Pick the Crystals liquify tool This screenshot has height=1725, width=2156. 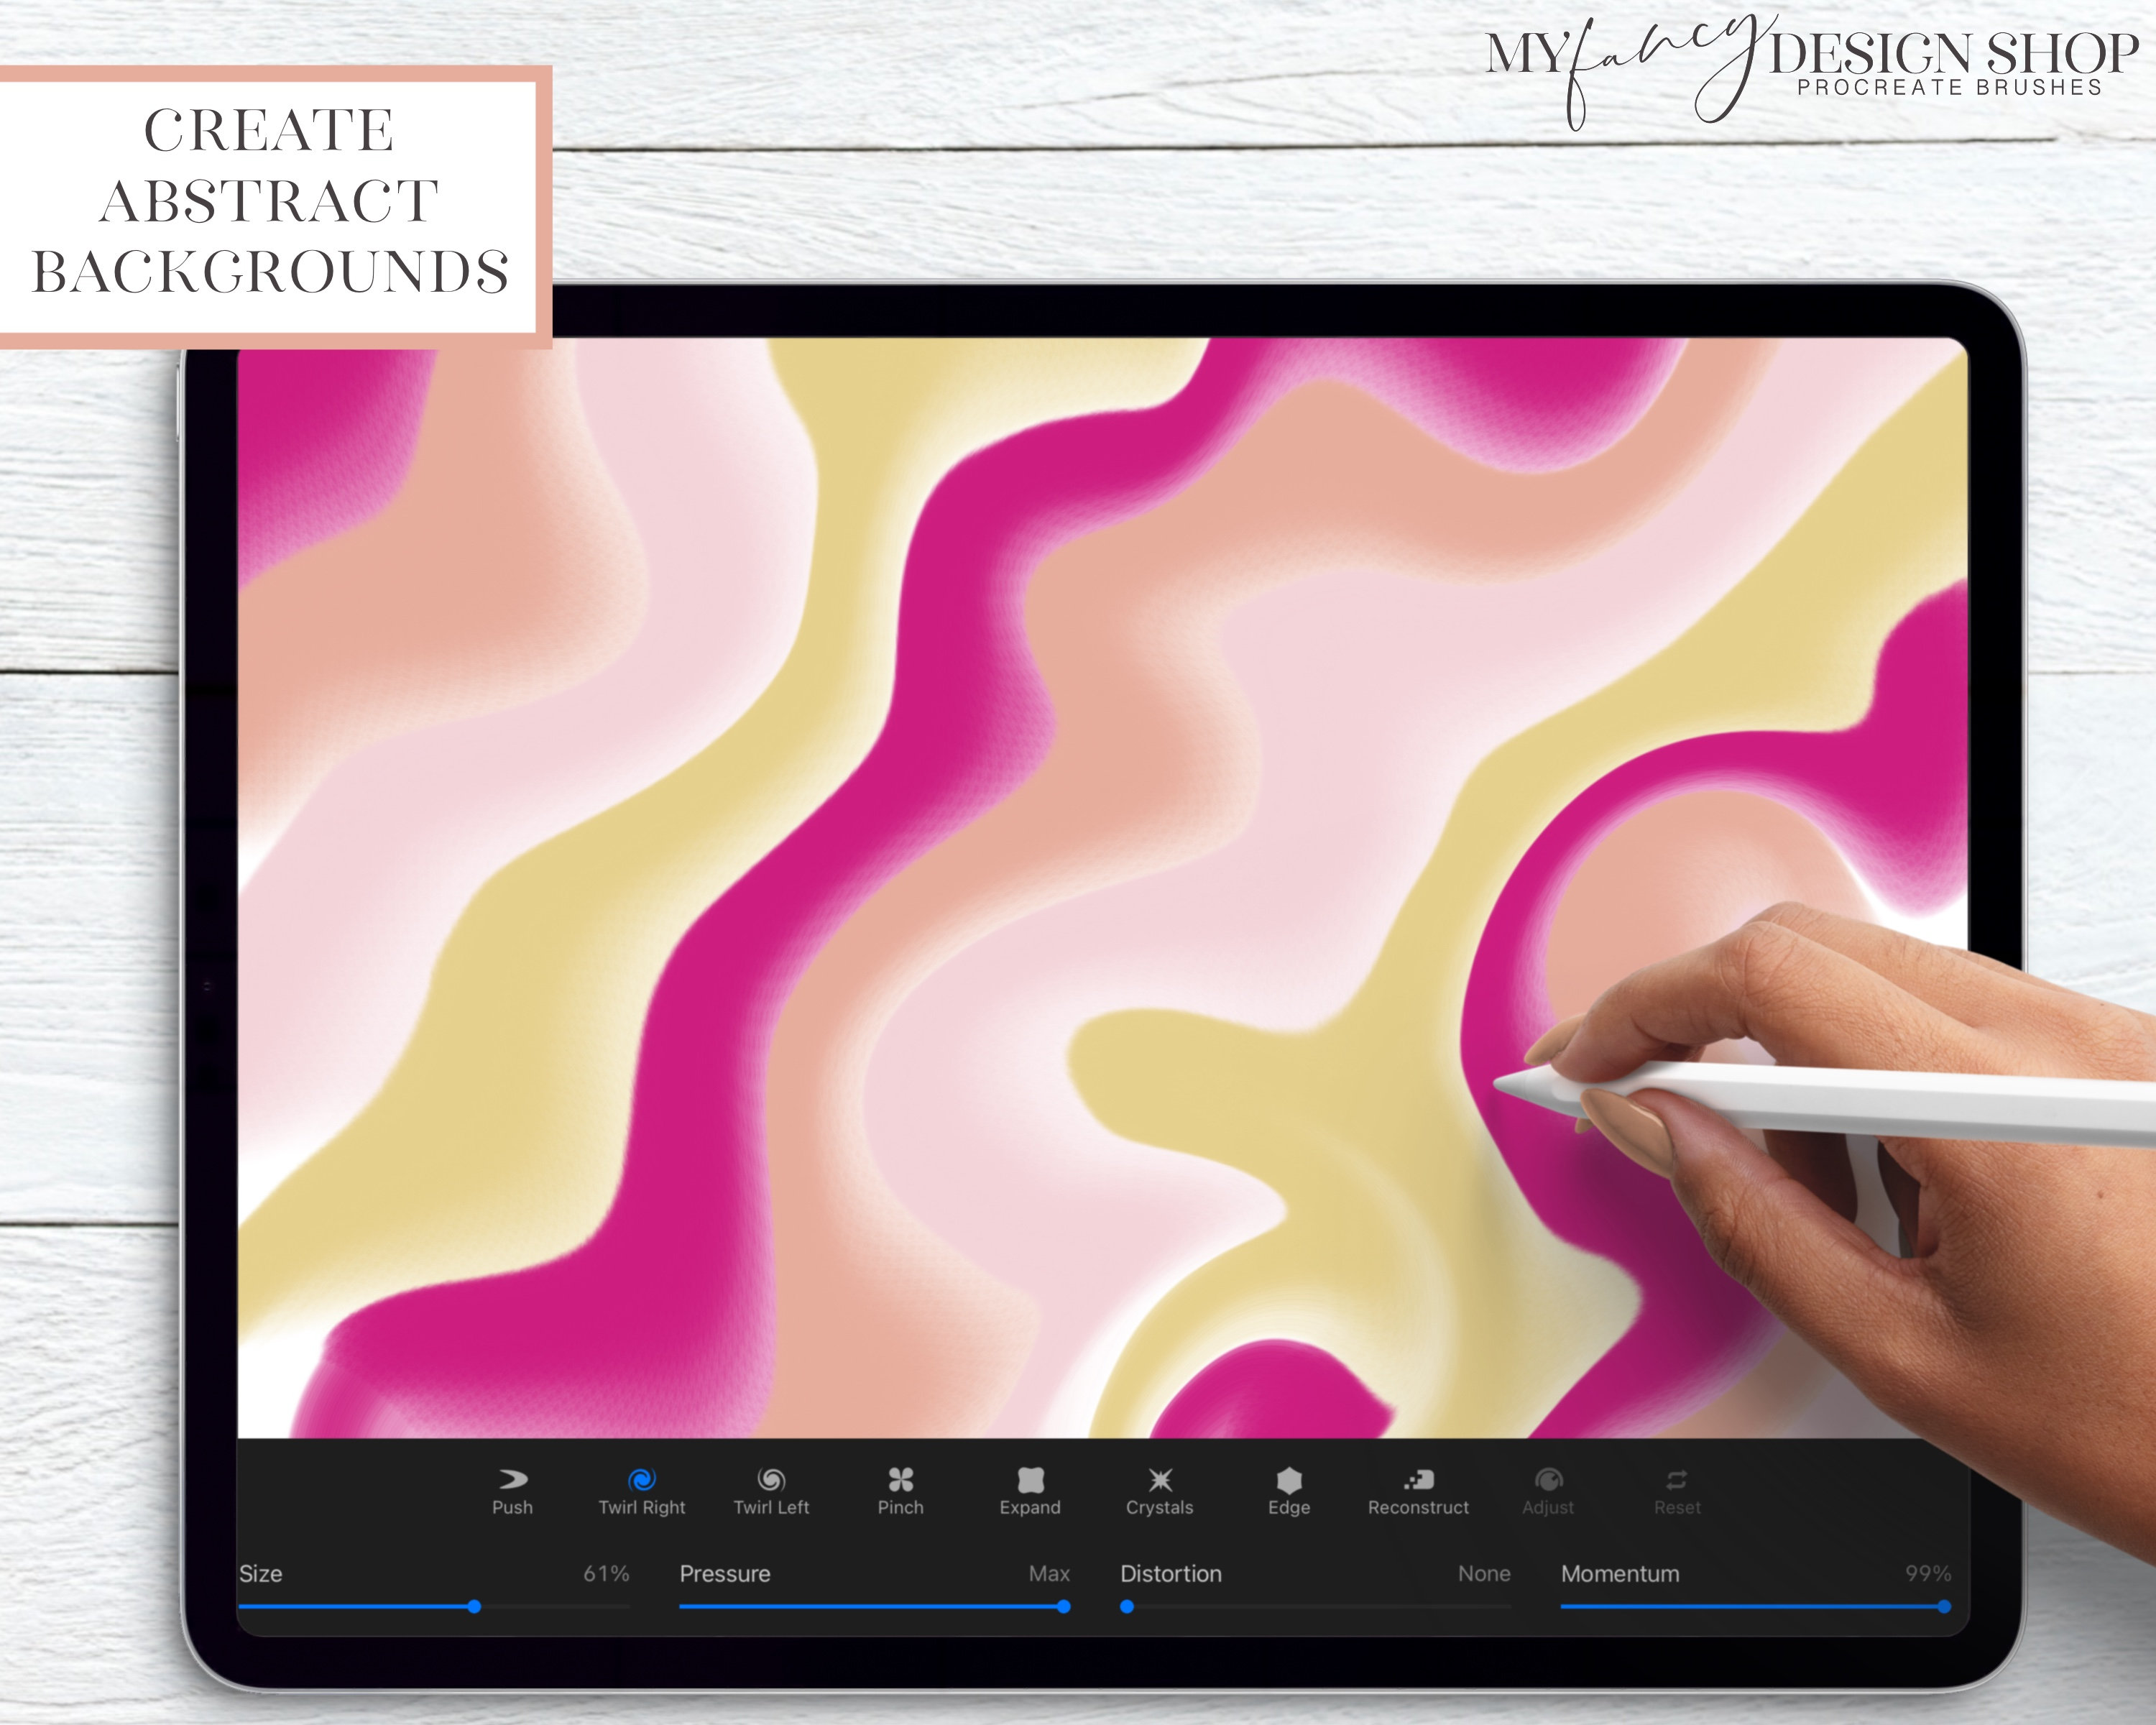coord(1160,1491)
